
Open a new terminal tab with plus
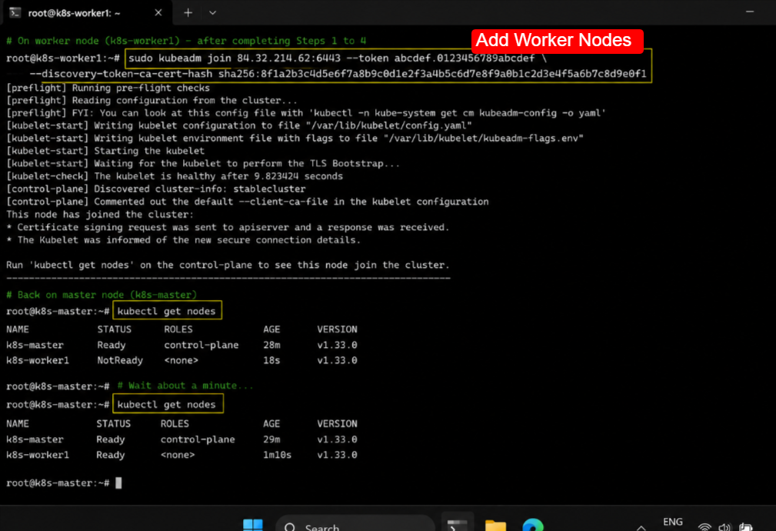coord(188,13)
